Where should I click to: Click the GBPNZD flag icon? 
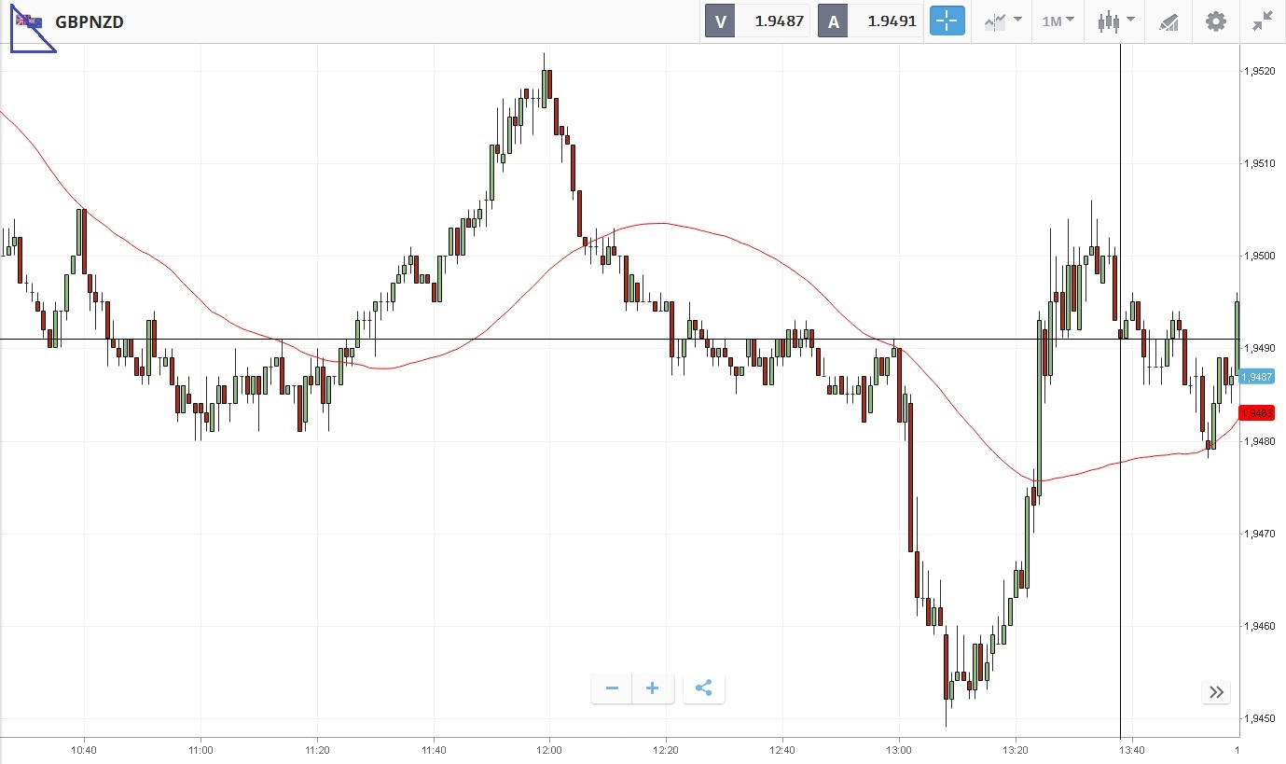(x=28, y=21)
